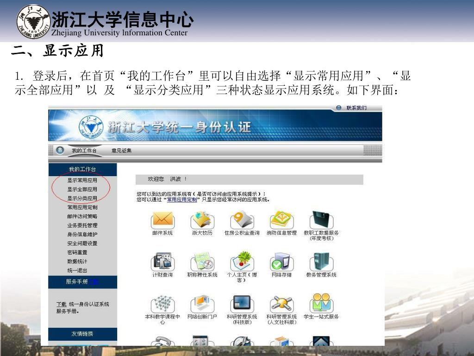
Task: Click the home icon in navigation bar
Action: (x=60, y=150)
